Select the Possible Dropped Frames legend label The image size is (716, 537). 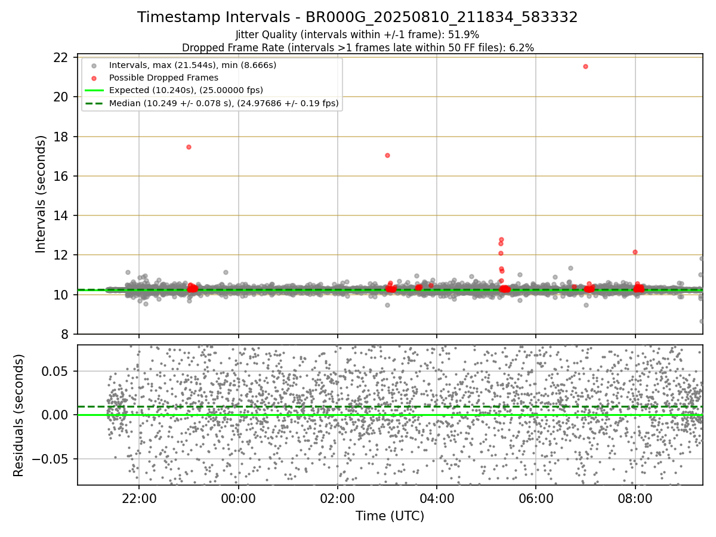pyautogui.click(x=163, y=78)
